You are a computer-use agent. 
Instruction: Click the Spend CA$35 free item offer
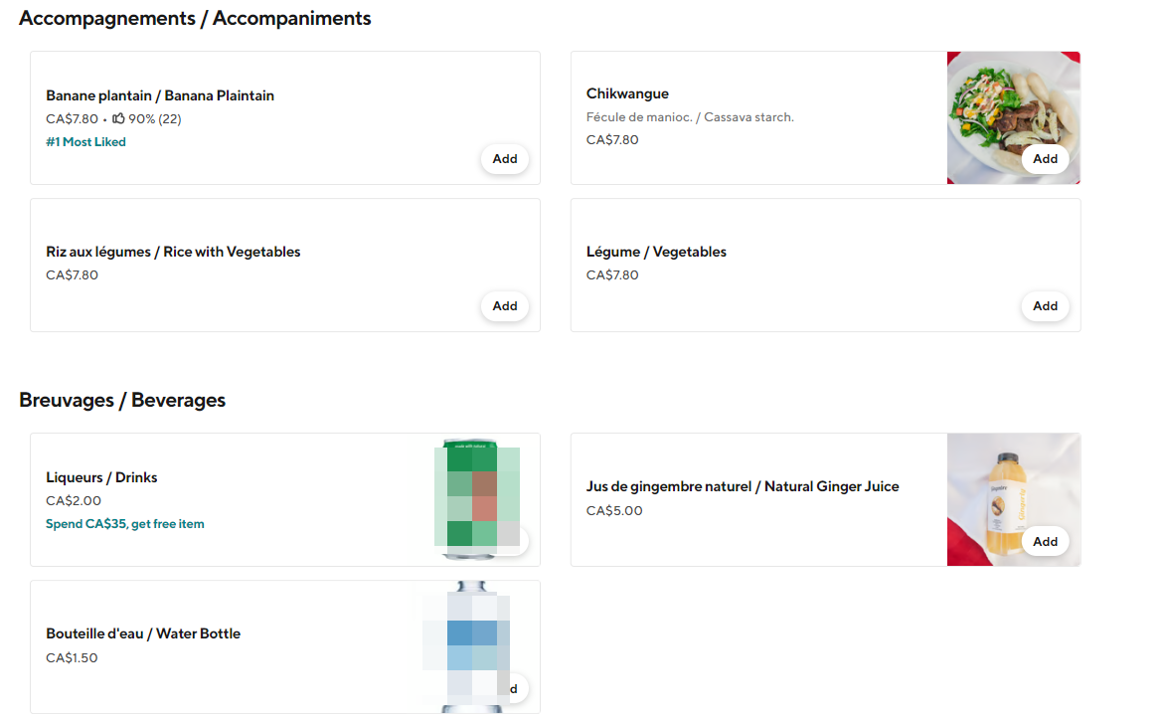tap(125, 524)
